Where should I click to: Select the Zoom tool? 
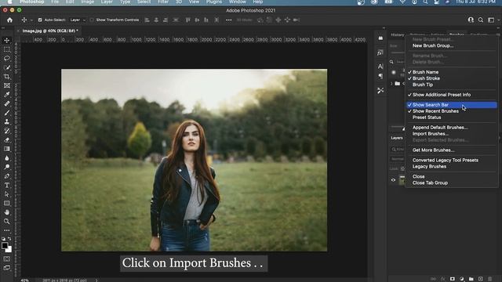click(7, 221)
